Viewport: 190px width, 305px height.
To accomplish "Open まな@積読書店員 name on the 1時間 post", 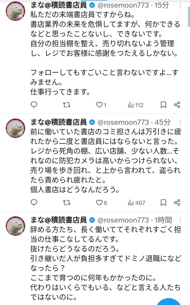I will click(x=59, y=220).
